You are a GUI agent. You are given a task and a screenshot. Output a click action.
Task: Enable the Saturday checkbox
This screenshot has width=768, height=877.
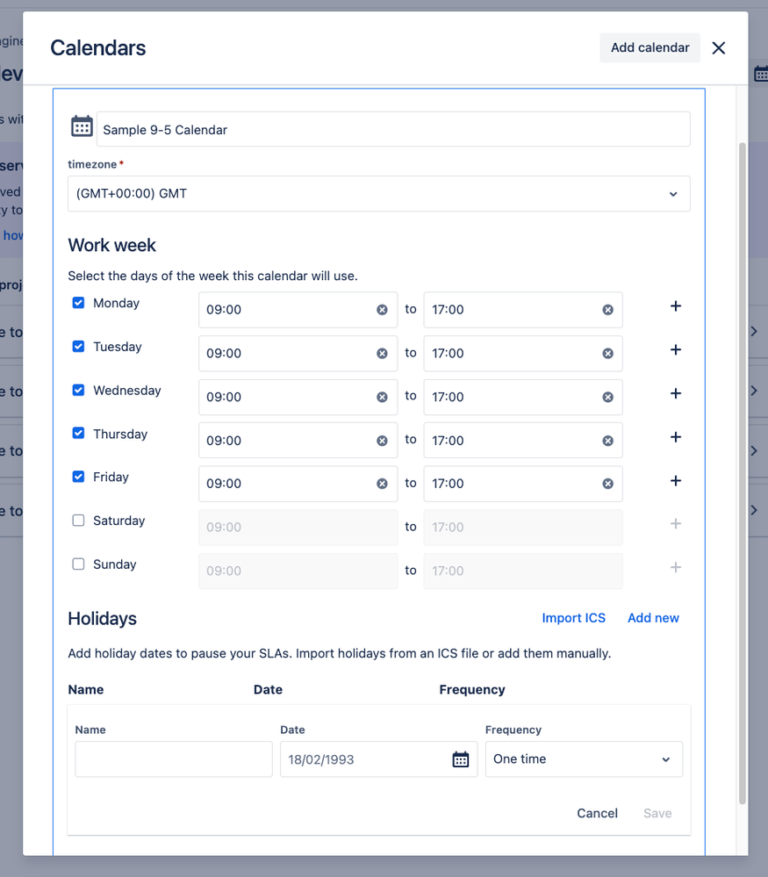pyautogui.click(x=78, y=521)
